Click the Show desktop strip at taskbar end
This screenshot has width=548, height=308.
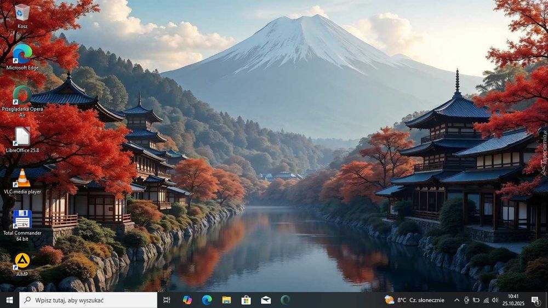546,300
